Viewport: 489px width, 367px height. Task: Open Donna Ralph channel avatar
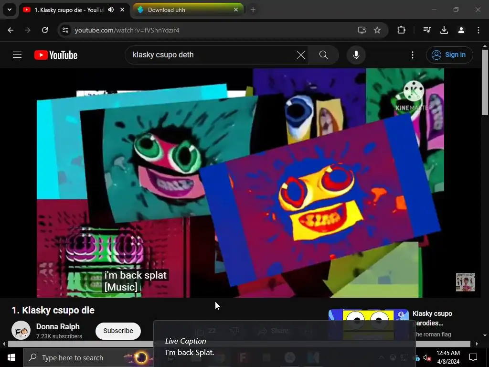click(21, 330)
